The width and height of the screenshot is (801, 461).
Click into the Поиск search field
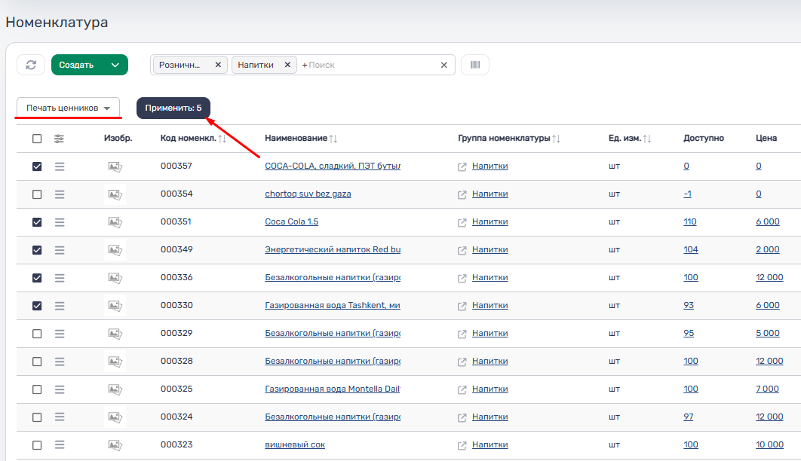[x=370, y=65]
